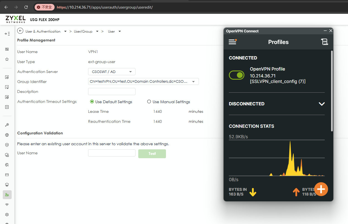
Task: Close the OpenVPN Connect window
Action: point(331,31)
